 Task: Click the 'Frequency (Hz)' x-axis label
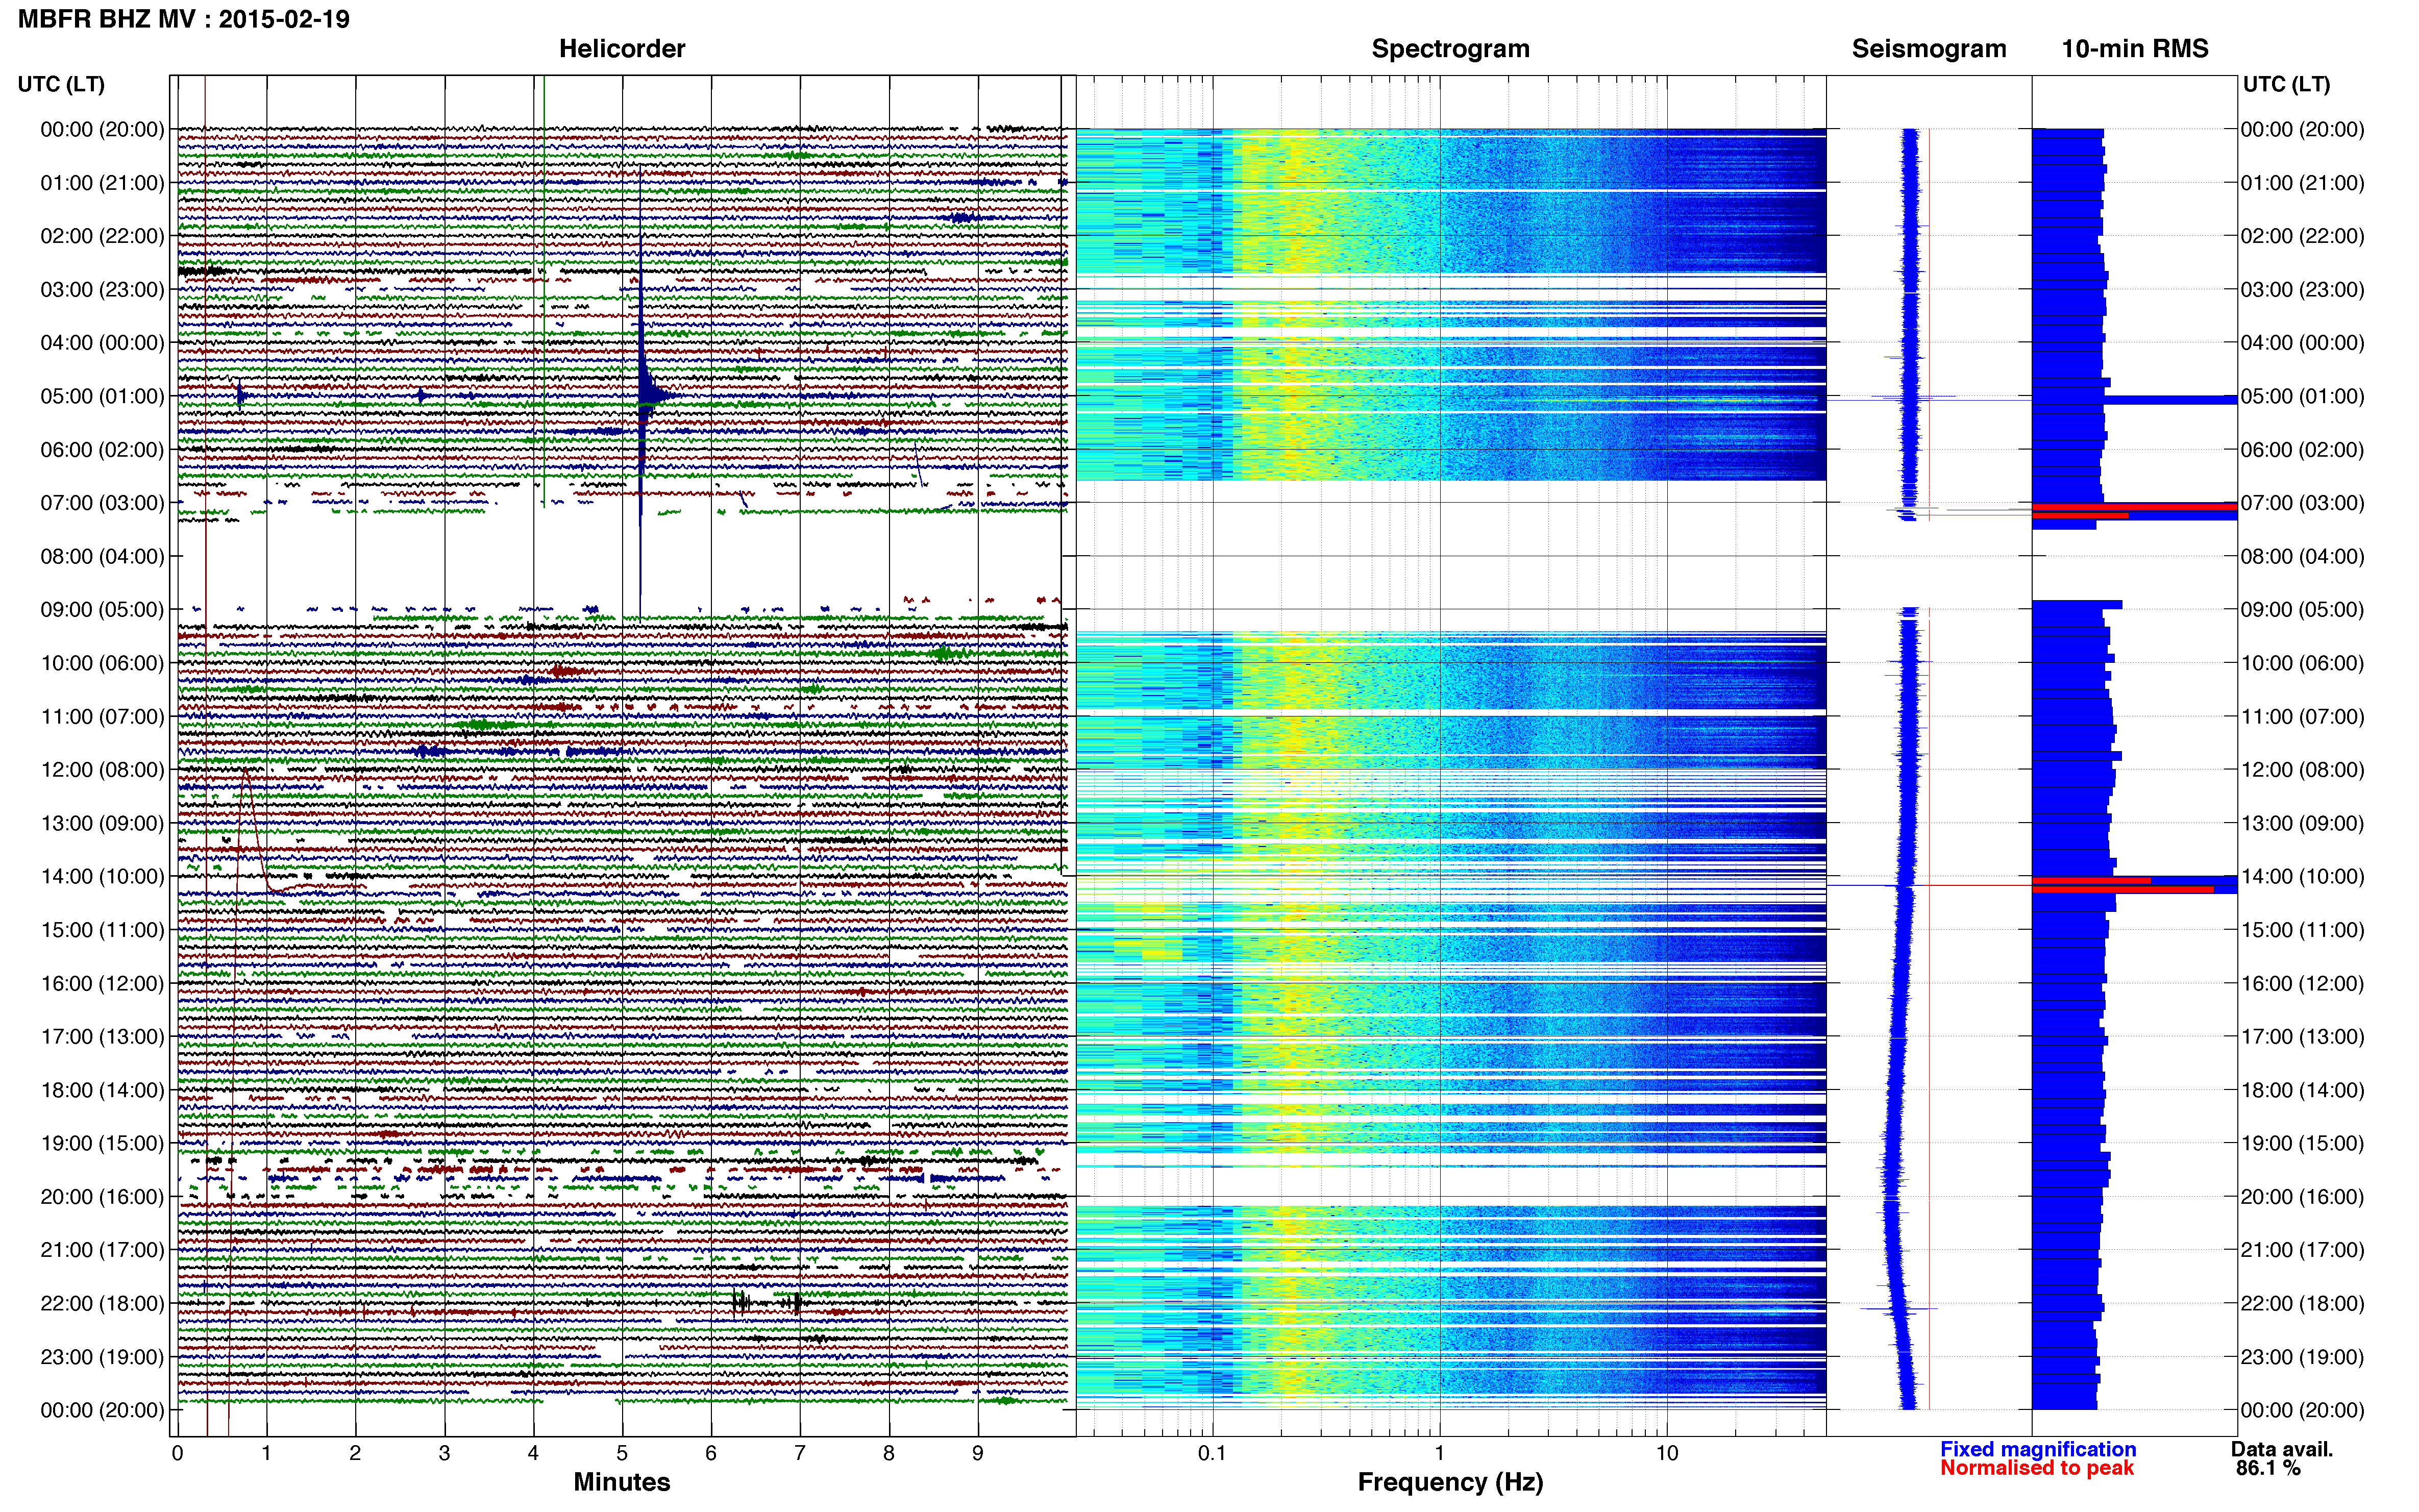click(1450, 1482)
